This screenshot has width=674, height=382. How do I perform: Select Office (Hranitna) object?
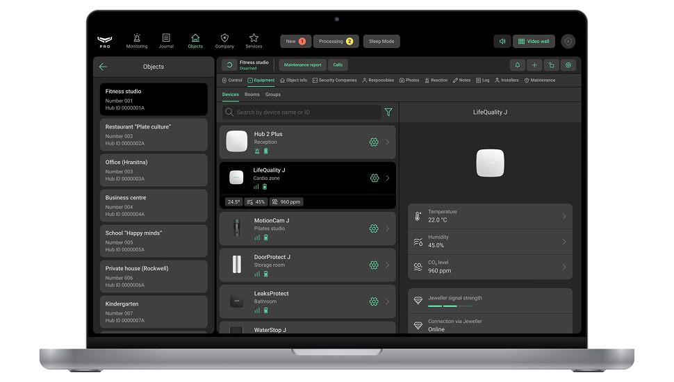click(x=154, y=170)
